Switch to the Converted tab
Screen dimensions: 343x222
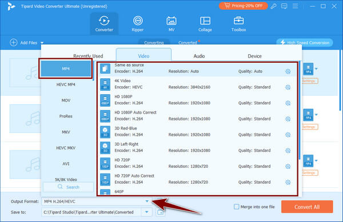(x=188, y=43)
